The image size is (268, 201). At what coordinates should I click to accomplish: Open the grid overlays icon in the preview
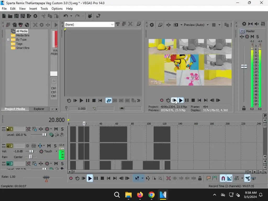coord(214,25)
